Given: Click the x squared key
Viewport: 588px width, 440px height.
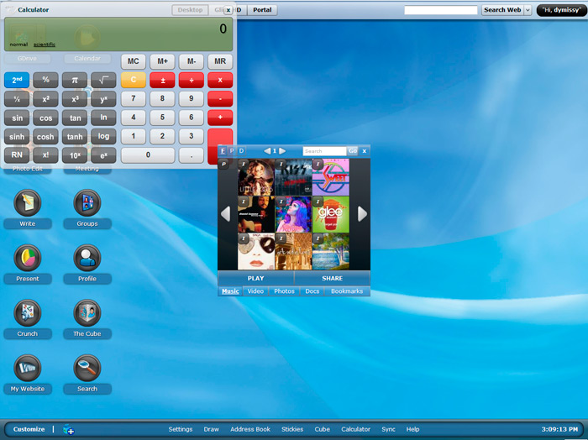Looking at the screenshot, I should pos(45,99).
